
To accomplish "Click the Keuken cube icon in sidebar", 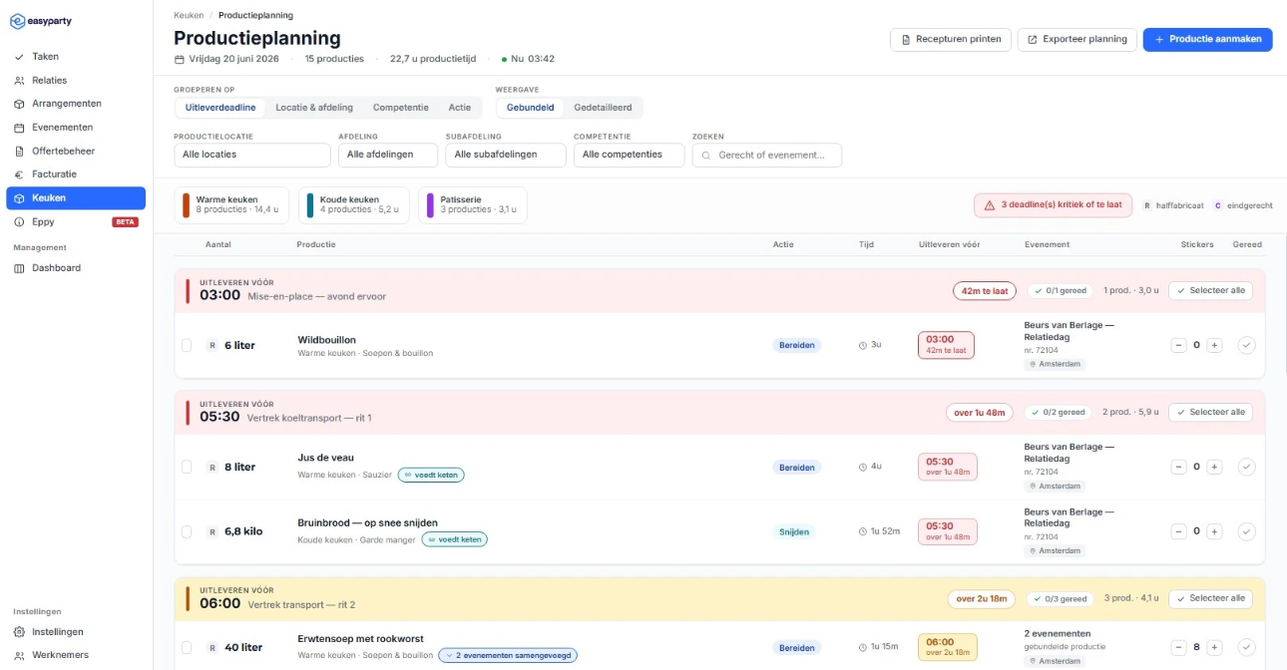I will [19, 198].
